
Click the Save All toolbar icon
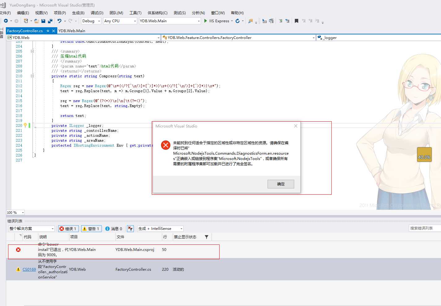50,21
